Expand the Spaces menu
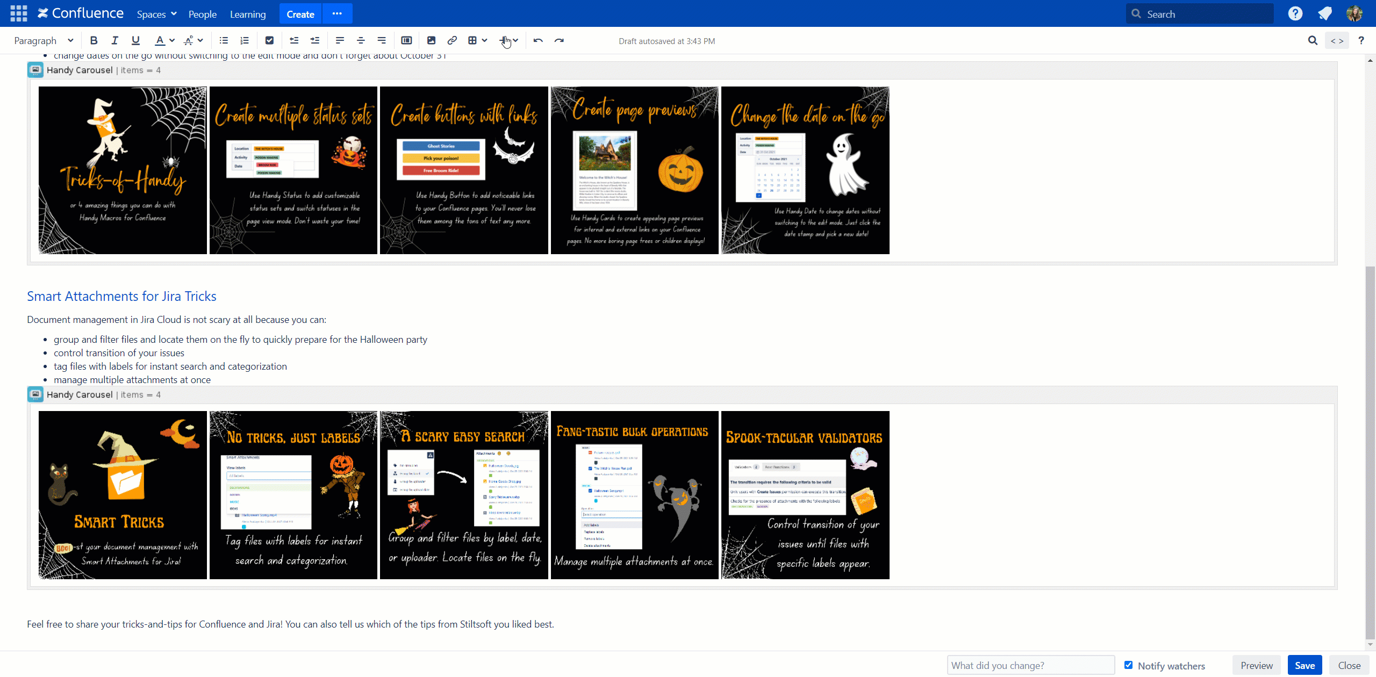 156,14
